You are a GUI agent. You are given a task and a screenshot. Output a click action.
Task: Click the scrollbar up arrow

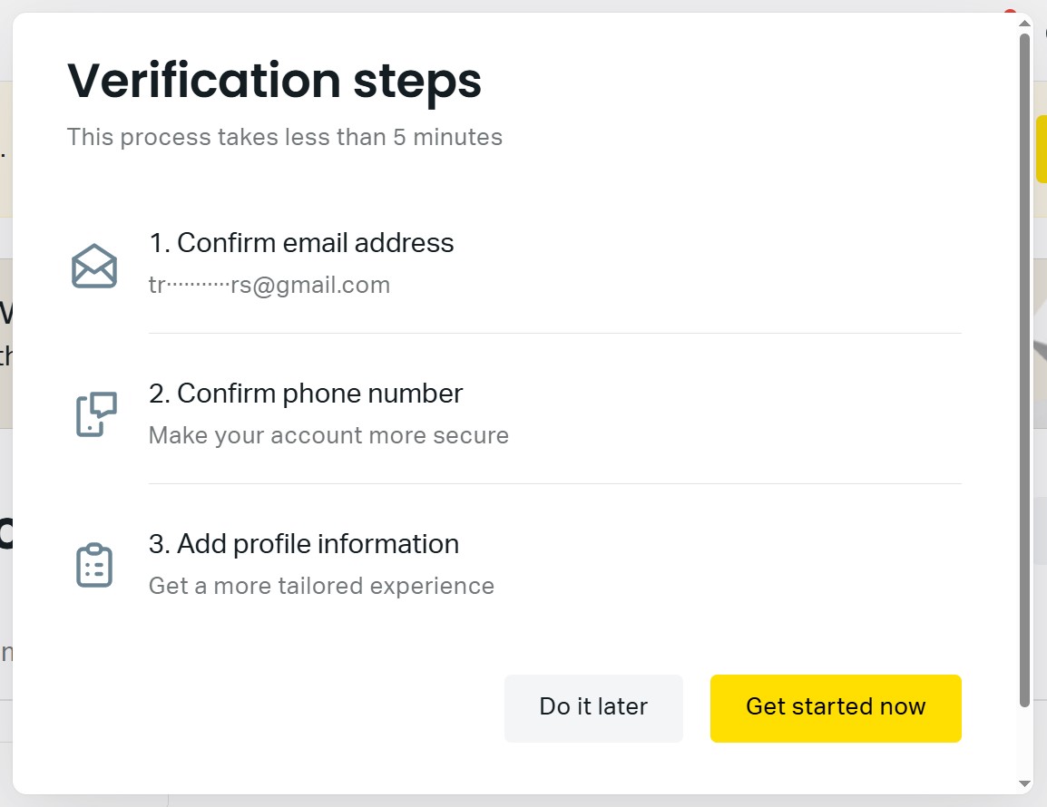pyautogui.click(x=1025, y=24)
